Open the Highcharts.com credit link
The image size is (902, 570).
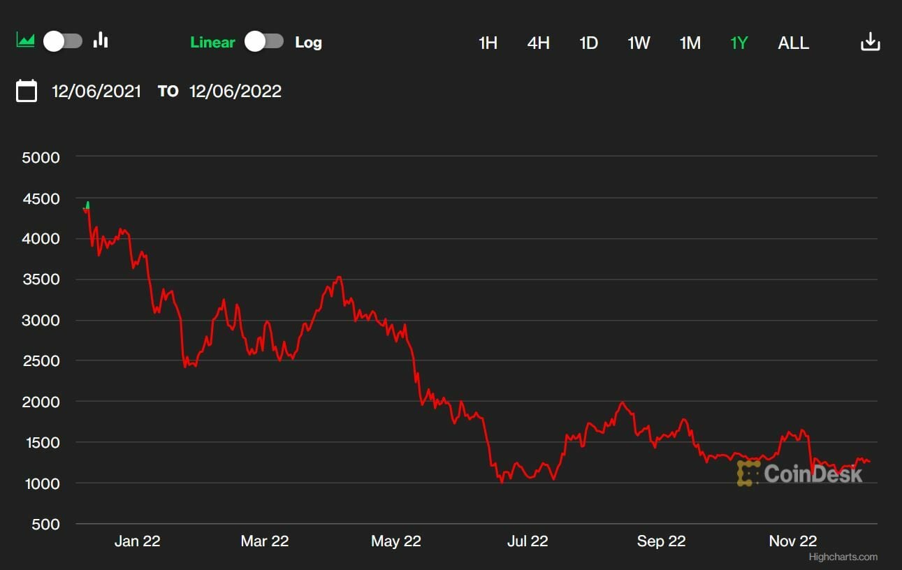click(843, 557)
